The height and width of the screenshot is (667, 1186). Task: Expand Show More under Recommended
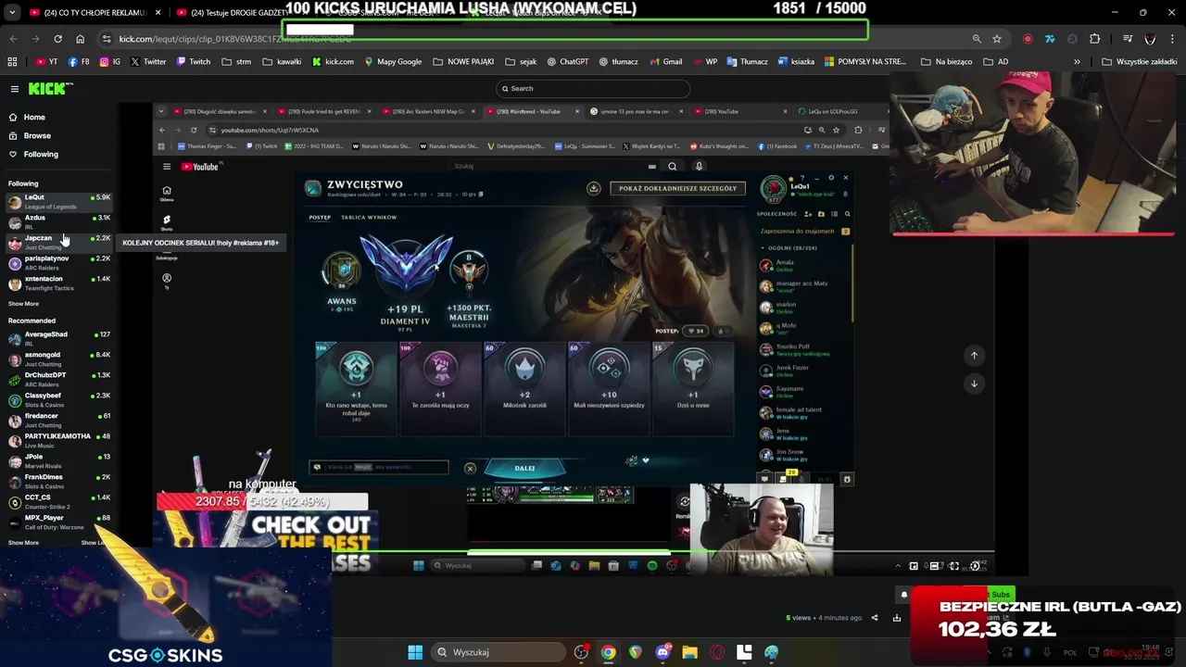click(x=23, y=543)
